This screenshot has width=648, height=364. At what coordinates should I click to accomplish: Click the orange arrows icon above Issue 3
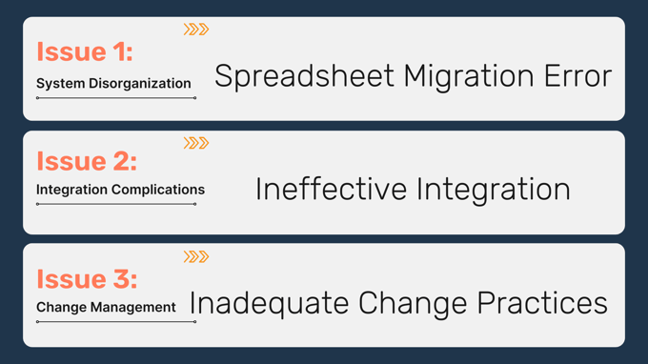click(196, 256)
